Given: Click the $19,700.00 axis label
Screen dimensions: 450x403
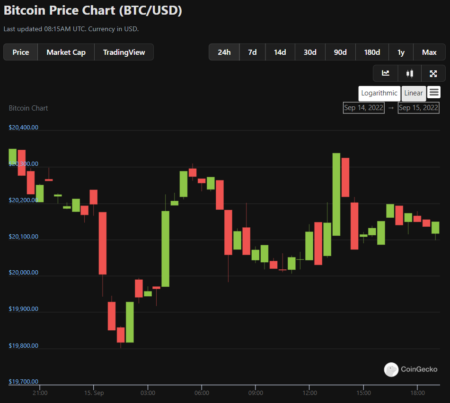Looking at the screenshot, I should click(x=23, y=381).
